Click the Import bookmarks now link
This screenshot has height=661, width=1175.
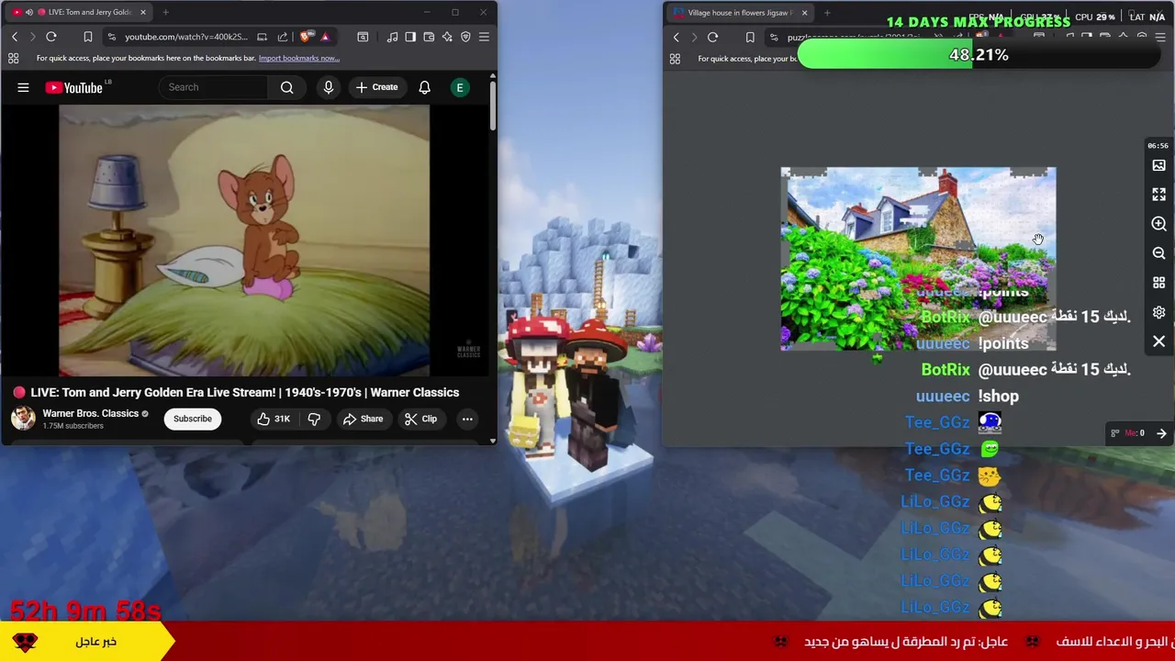click(299, 58)
